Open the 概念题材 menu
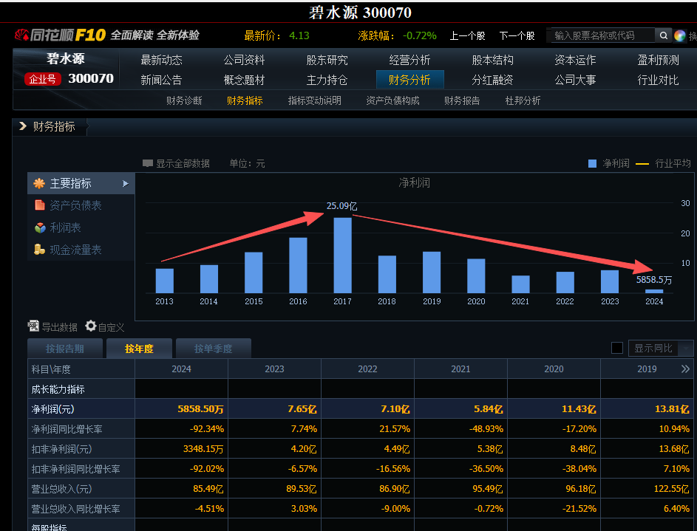The width and height of the screenshot is (697, 531). tap(244, 80)
